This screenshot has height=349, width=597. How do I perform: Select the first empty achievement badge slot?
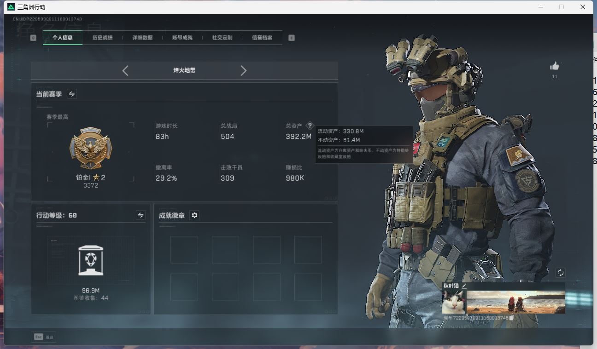click(x=184, y=250)
